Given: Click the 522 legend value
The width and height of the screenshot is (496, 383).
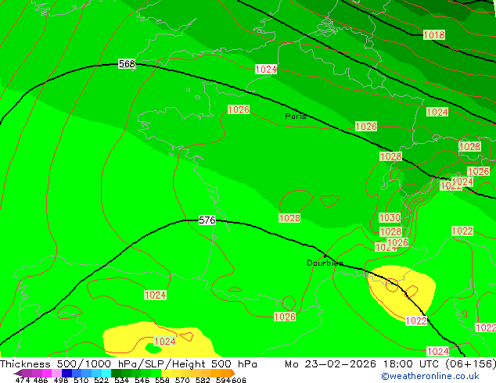Looking at the screenshot, I should click(x=101, y=380).
